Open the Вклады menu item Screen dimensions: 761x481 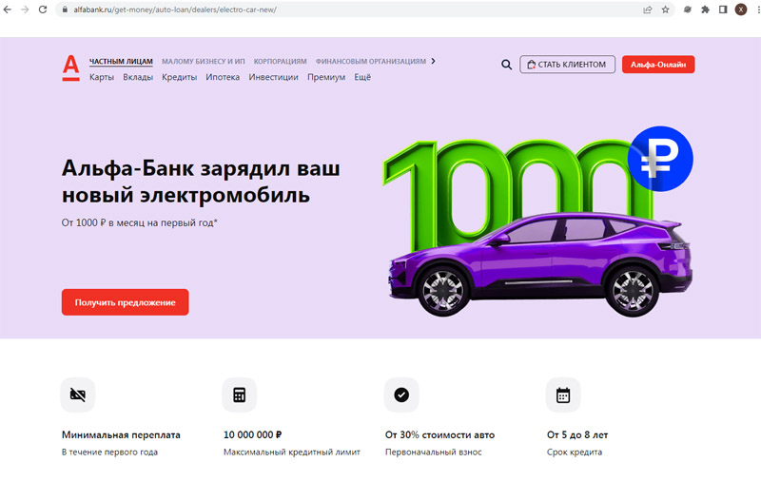pos(138,77)
